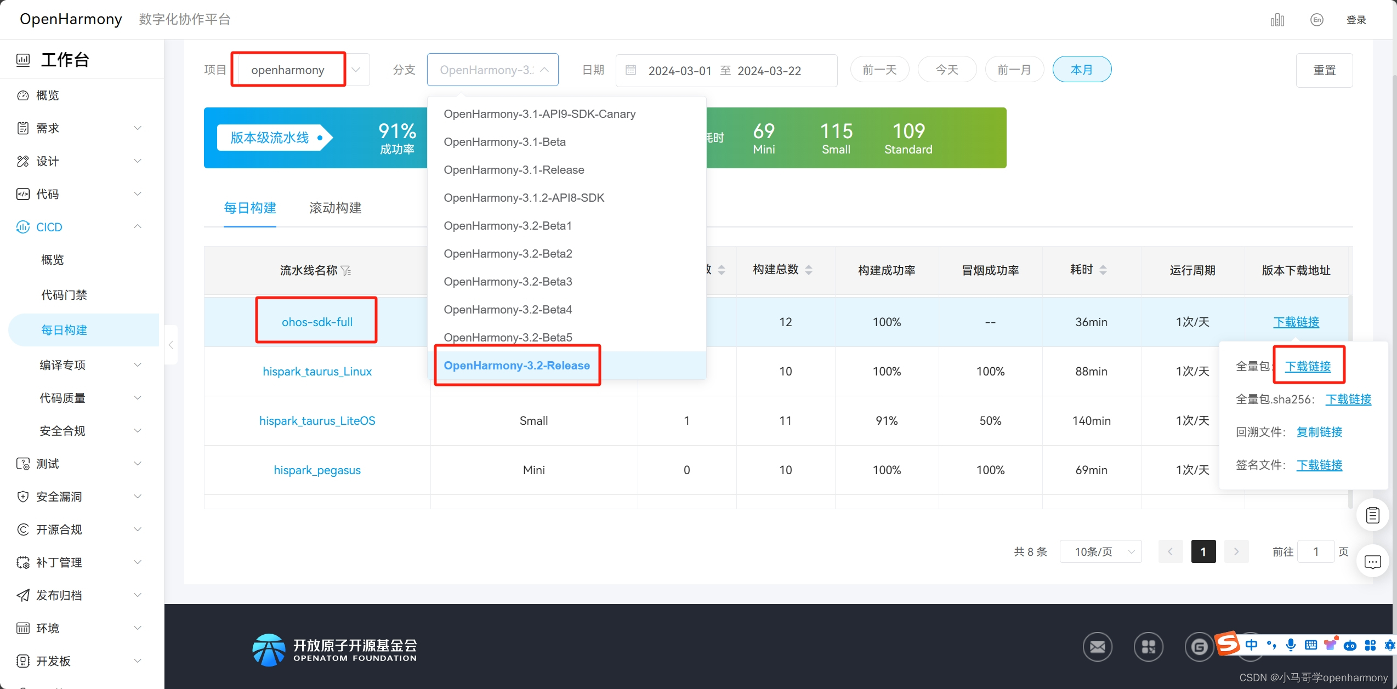1397x689 pixels.
Task: Switch to the 每日构建 tab
Action: (250, 208)
